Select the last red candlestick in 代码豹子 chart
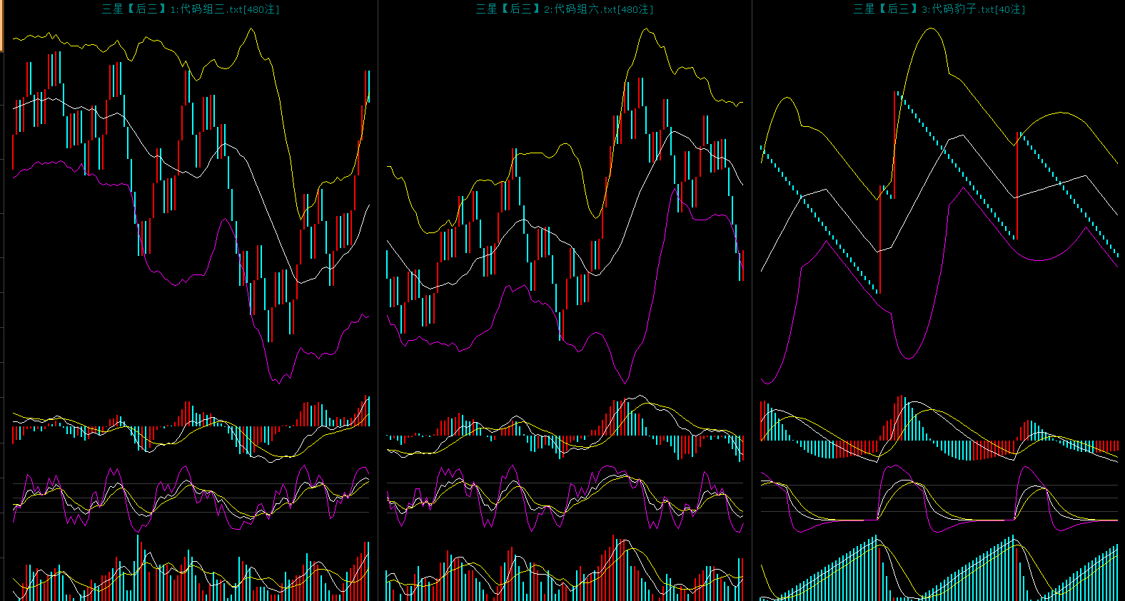1125x601 pixels. click(1017, 184)
